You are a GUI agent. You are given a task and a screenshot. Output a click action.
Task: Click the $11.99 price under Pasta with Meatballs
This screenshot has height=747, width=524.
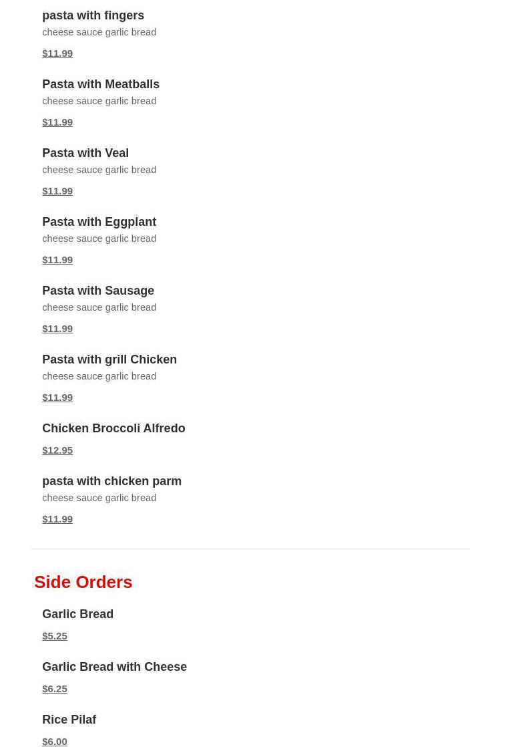point(57,122)
